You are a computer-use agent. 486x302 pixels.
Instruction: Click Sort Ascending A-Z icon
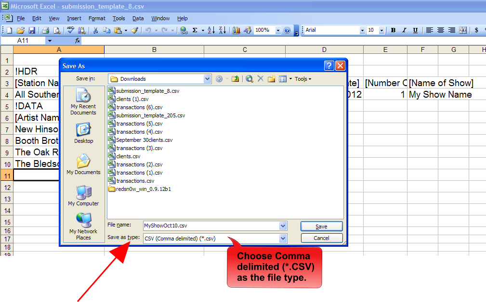point(211,30)
